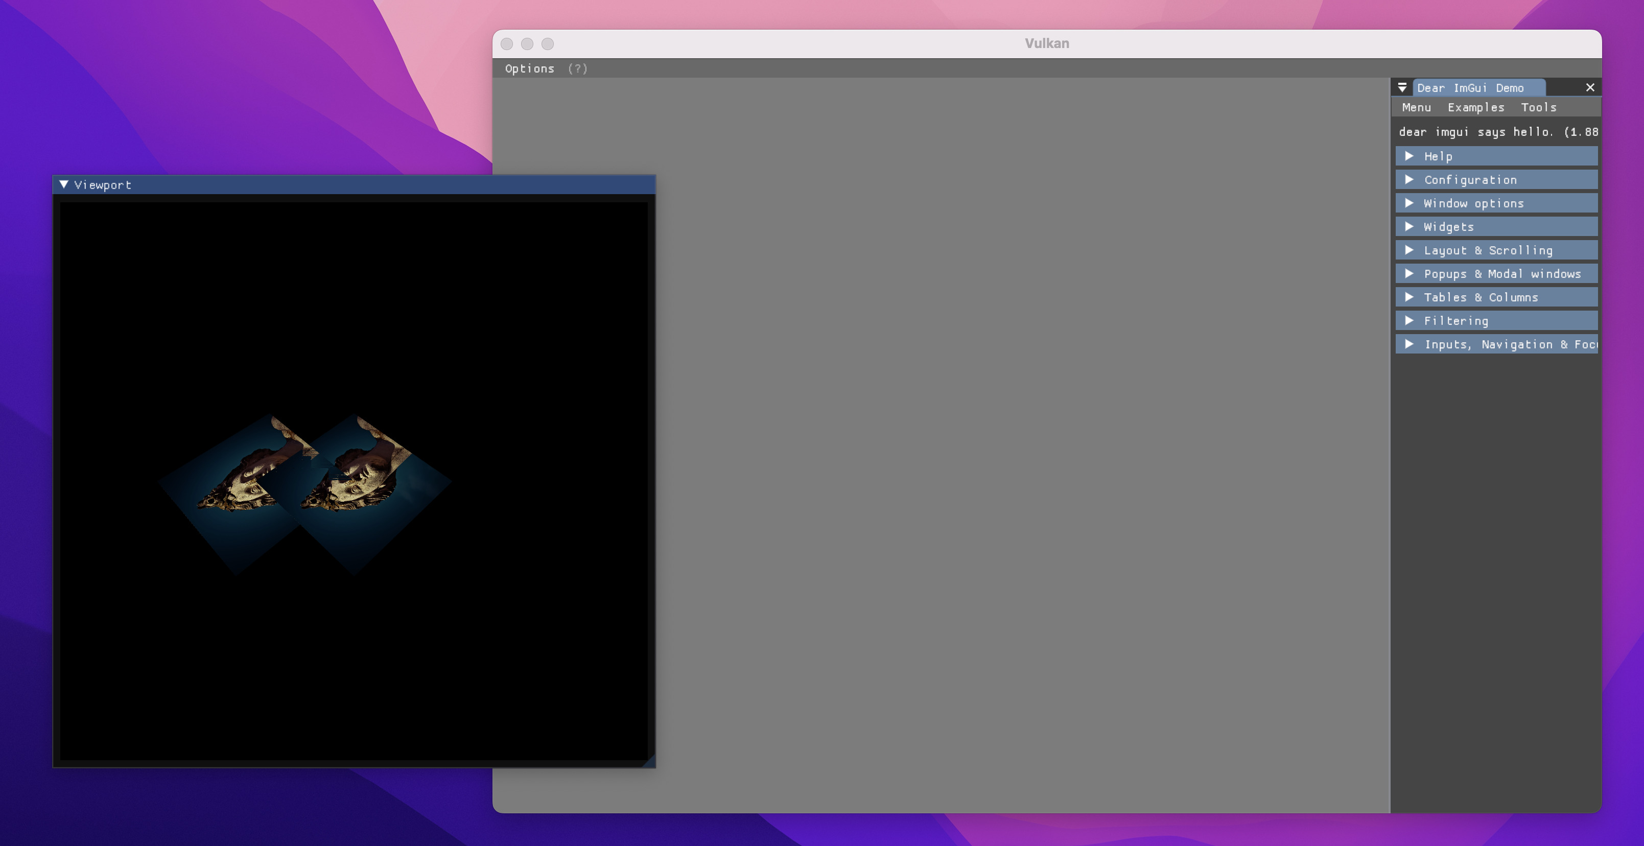1644x846 pixels.
Task: Click the resize grip at Viewport bottom-right corner
Action: pos(650,763)
